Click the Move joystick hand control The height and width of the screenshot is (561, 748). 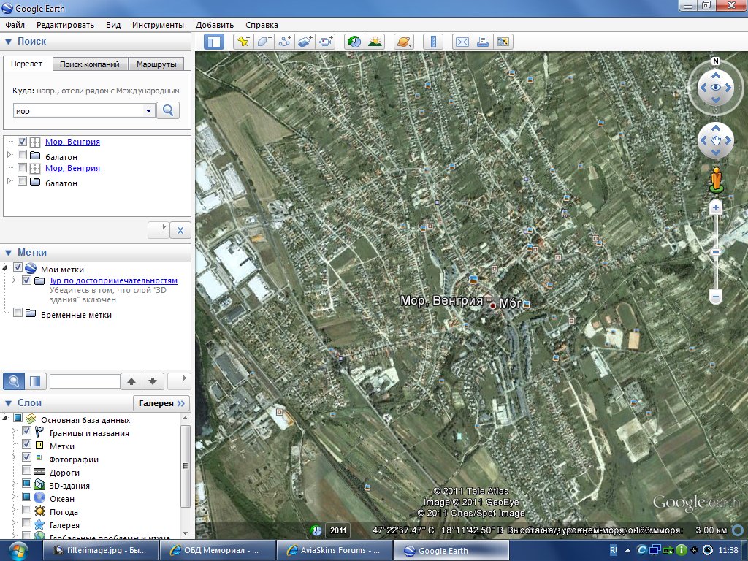[x=716, y=140]
